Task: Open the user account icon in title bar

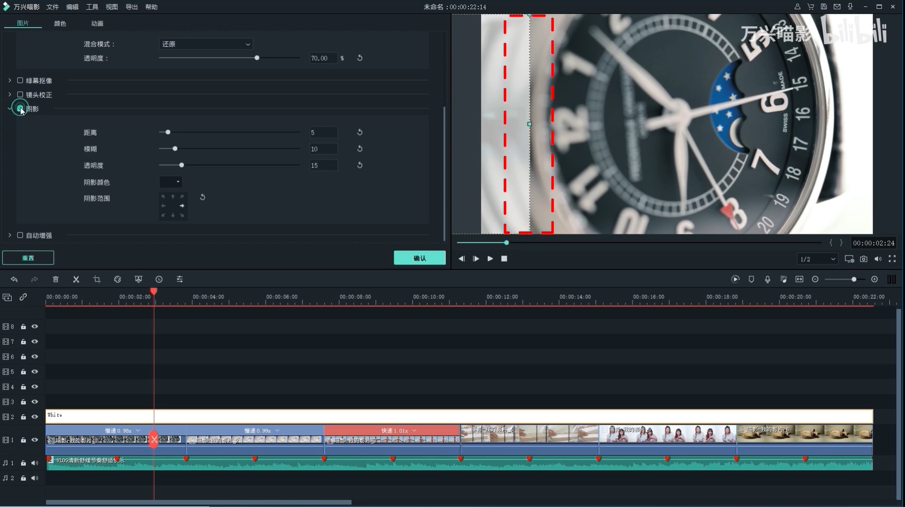Action: point(797,7)
